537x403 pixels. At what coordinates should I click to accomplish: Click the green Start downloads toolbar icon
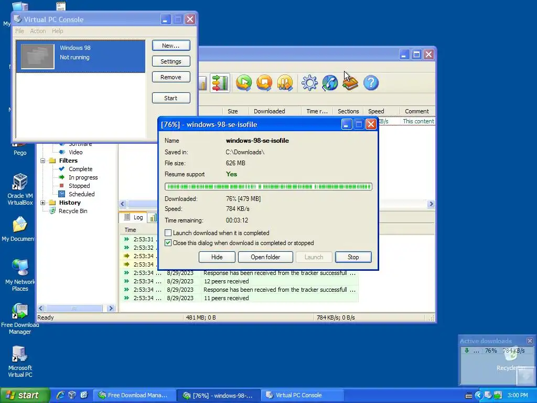click(243, 82)
